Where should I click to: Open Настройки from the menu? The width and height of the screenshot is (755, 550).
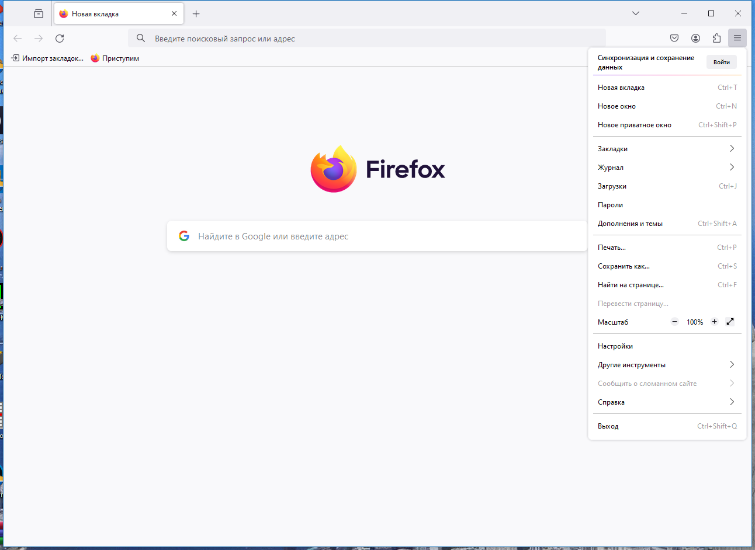pos(667,346)
